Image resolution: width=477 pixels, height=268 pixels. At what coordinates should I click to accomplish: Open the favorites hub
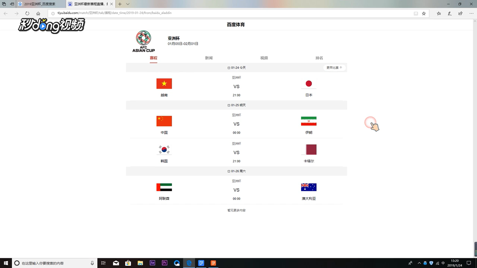(x=439, y=13)
